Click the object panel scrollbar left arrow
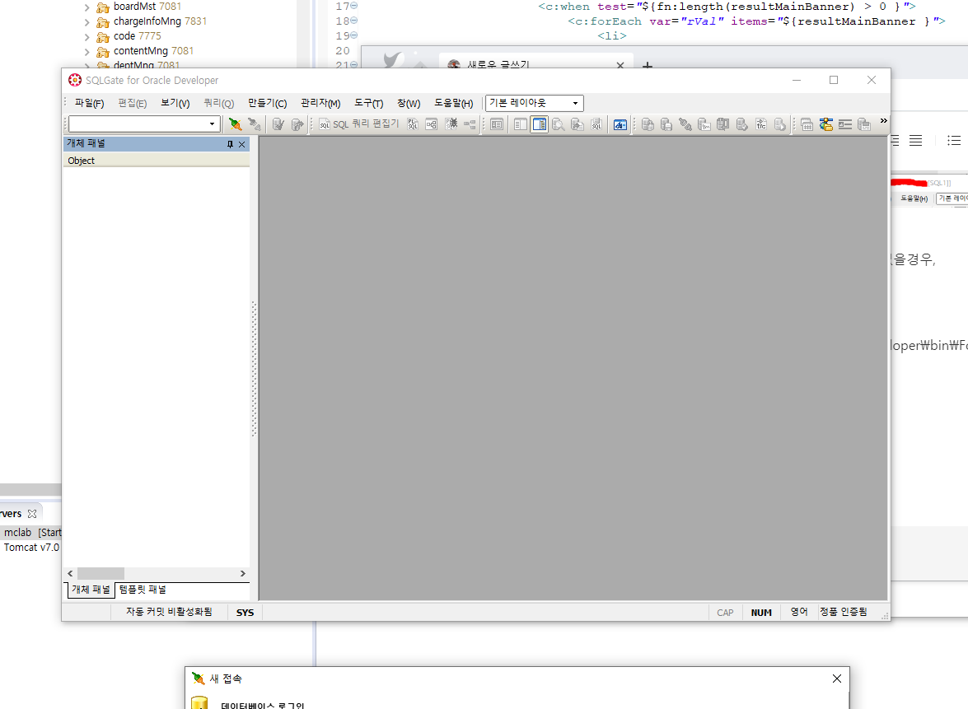The height and width of the screenshot is (709, 968). click(70, 574)
